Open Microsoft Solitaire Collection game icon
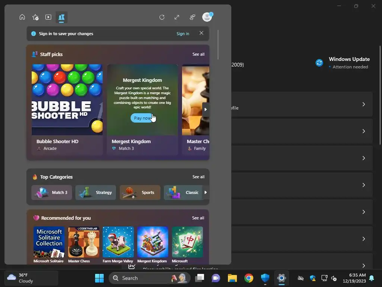This screenshot has height=287, width=382. pos(49,242)
